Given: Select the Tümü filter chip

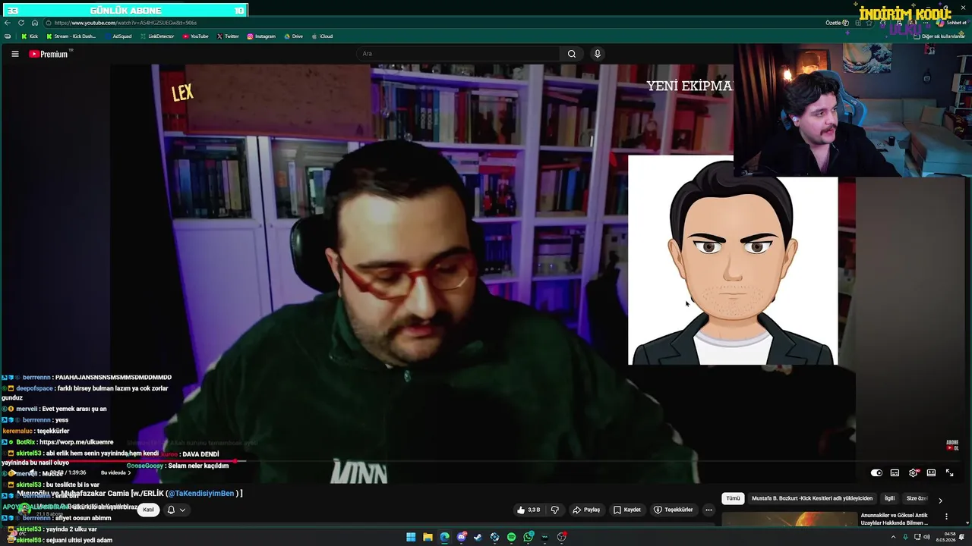Looking at the screenshot, I should coord(733,498).
